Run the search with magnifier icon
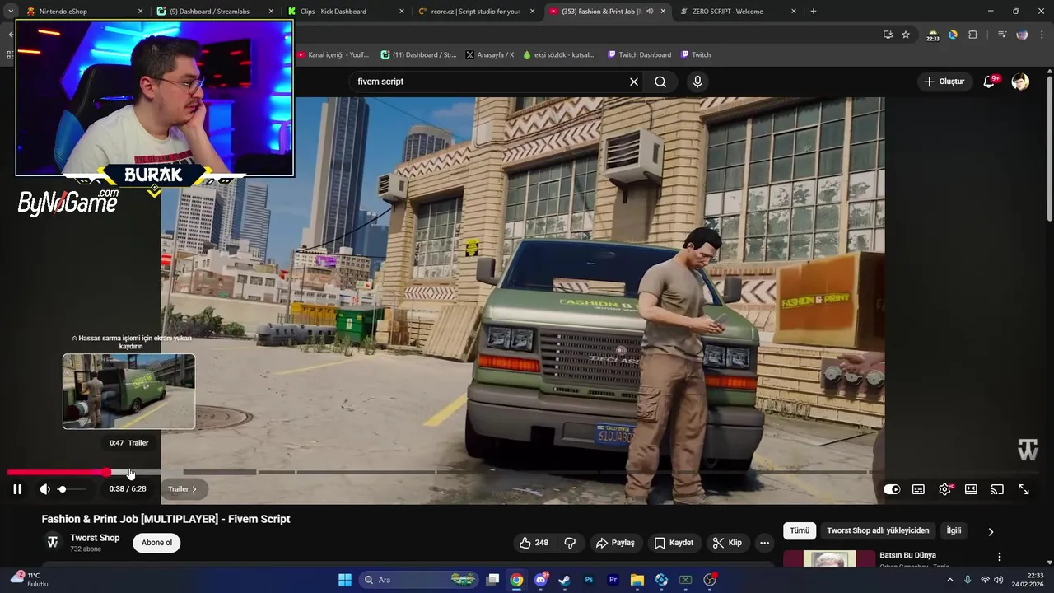 point(660,82)
